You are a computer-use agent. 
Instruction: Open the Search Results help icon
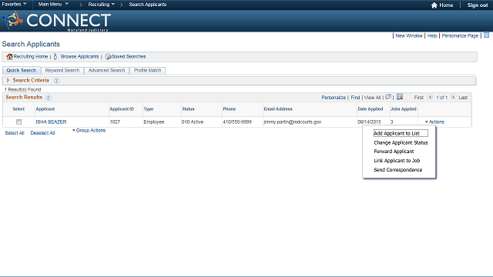point(48,98)
